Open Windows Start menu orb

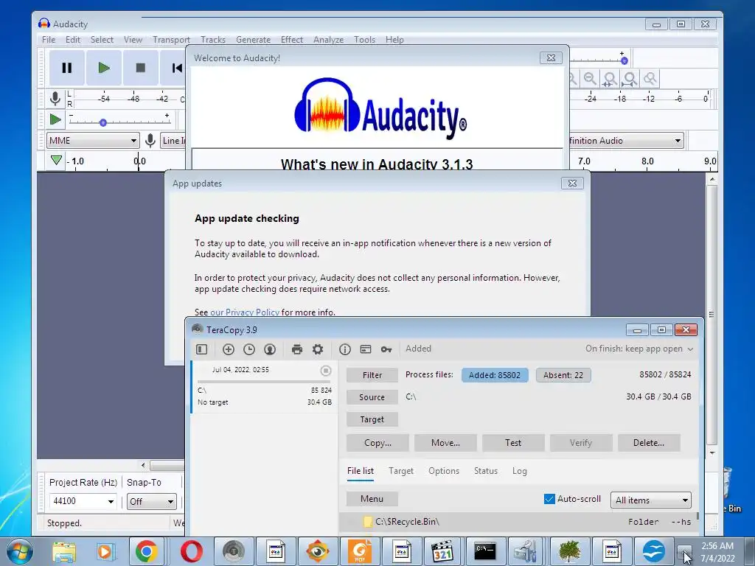(x=20, y=551)
